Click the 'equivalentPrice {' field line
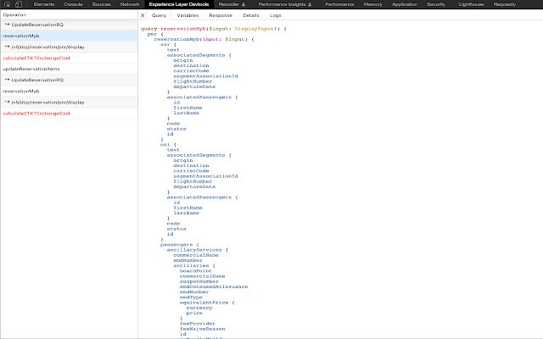 coord(207,303)
